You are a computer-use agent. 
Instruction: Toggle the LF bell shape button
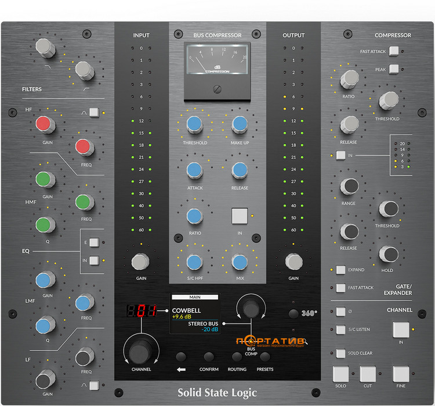point(94,385)
